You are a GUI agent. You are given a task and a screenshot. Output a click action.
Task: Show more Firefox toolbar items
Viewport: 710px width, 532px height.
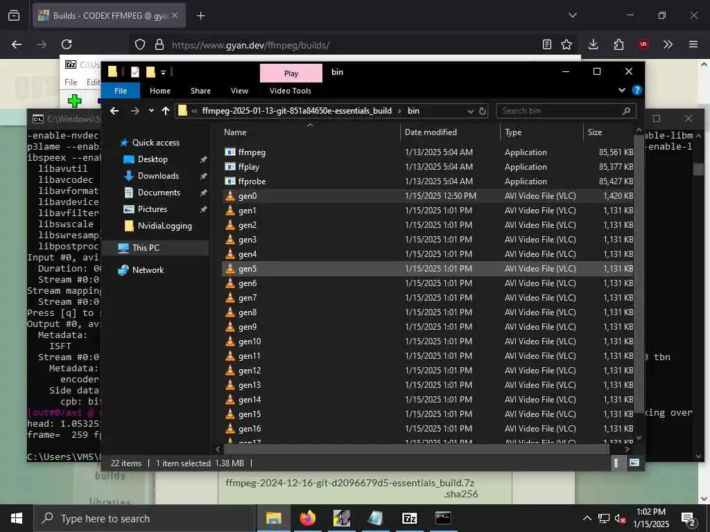point(668,44)
